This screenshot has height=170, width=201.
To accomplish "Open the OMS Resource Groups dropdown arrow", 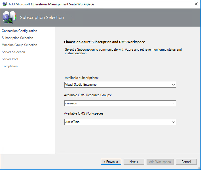I will click(173, 104).
